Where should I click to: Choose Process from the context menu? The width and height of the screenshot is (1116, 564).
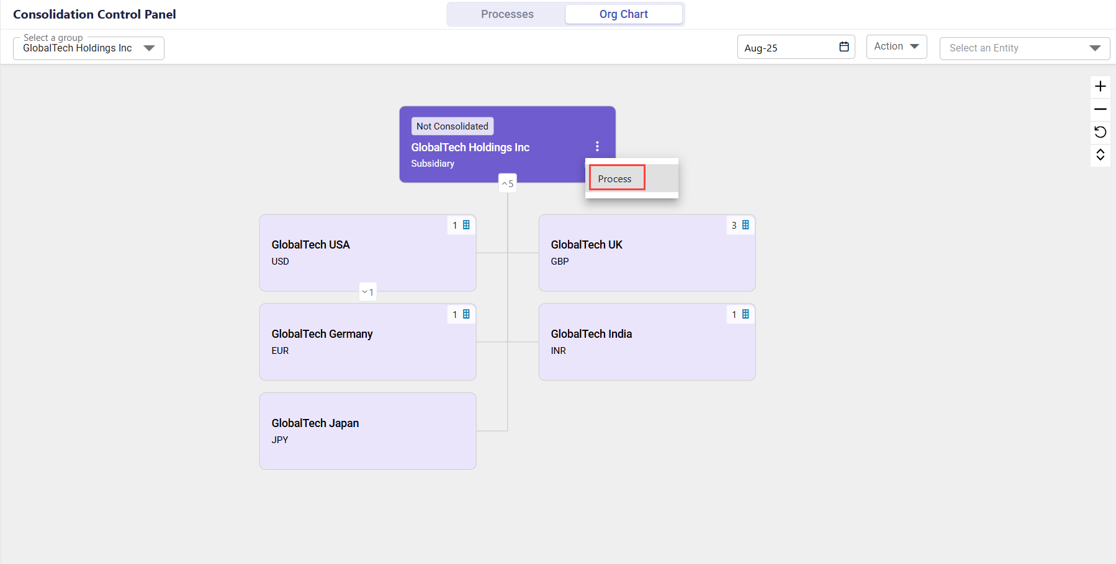pyautogui.click(x=615, y=178)
